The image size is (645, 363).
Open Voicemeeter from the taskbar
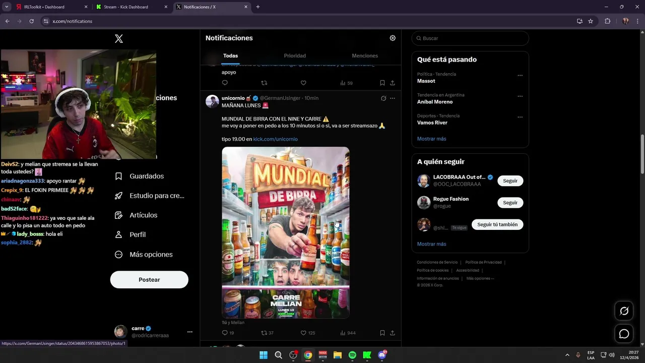tap(322, 355)
